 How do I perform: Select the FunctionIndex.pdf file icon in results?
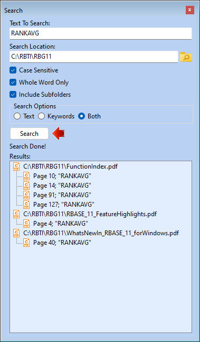[x=16, y=166]
